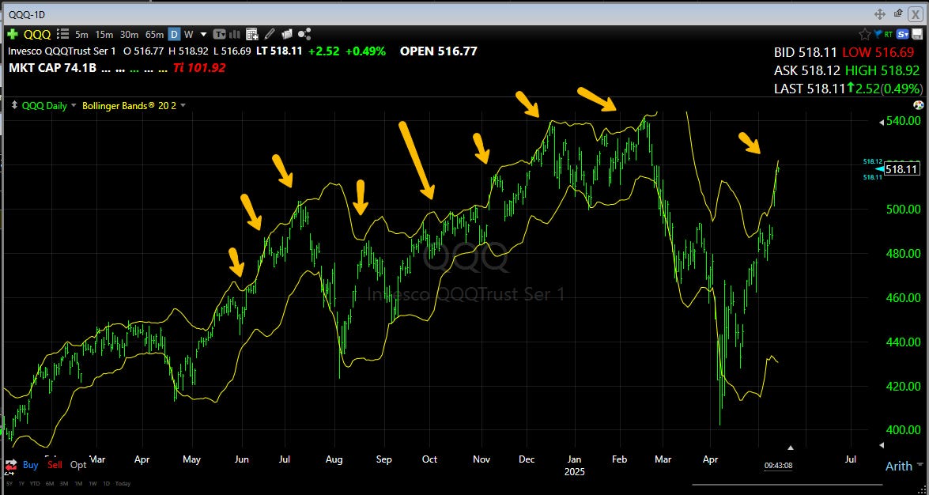Click the Buy button

tap(30, 465)
